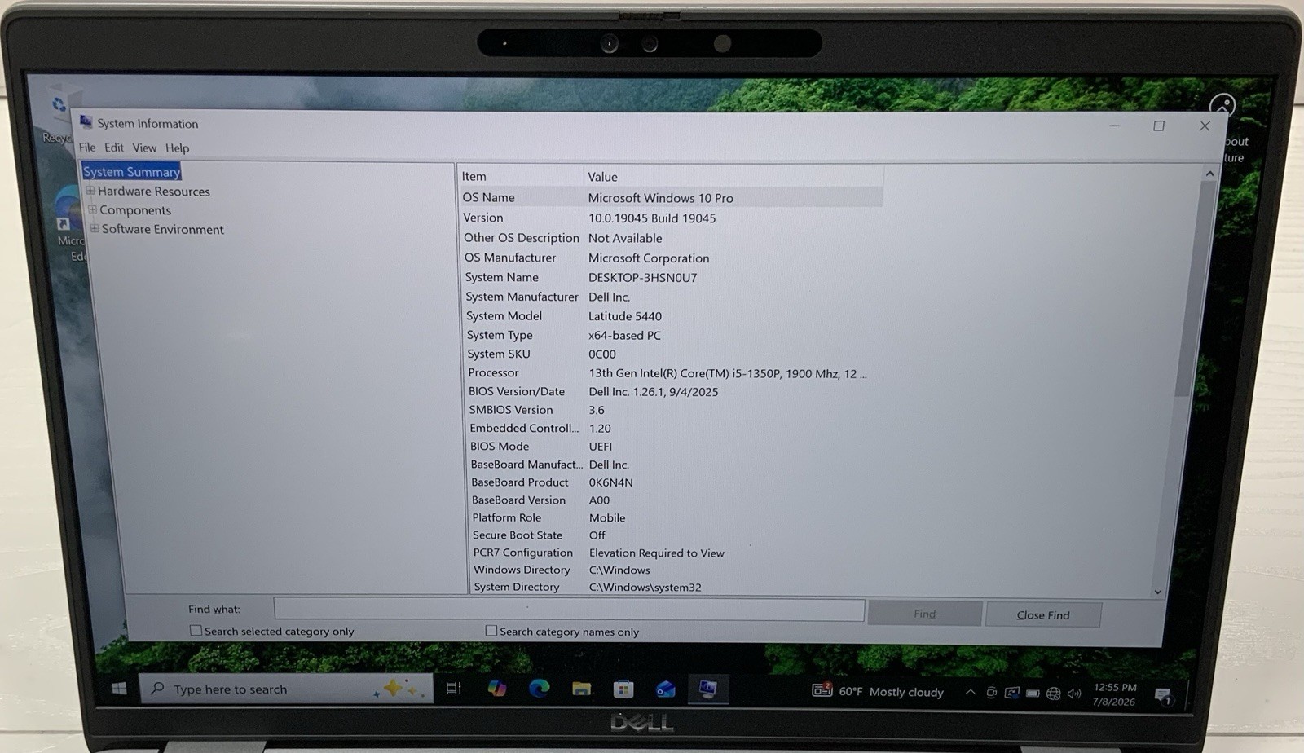
Task: Open the notification center icon
Action: pyautogui.click(x=1163, y=695)
